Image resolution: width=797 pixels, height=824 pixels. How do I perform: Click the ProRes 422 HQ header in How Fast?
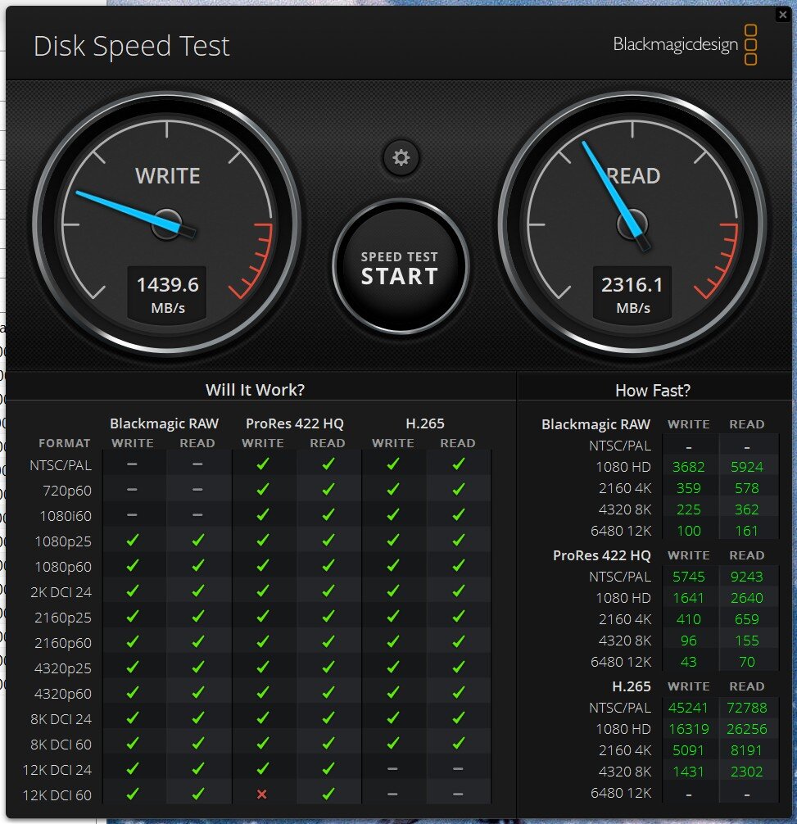[x=601, y=555]
